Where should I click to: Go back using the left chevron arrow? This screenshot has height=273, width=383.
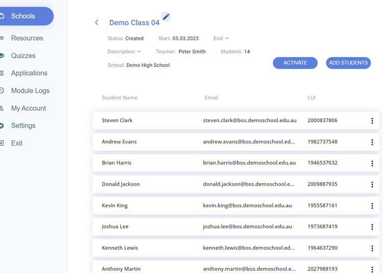tap(97, 22)
